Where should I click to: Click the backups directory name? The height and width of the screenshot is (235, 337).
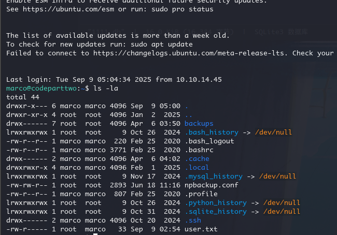click(x=199, y=124)
